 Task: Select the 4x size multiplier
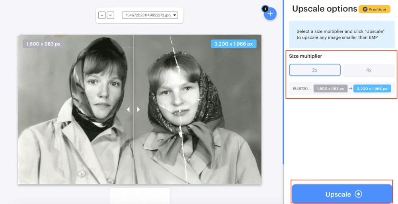pos(369,70)
